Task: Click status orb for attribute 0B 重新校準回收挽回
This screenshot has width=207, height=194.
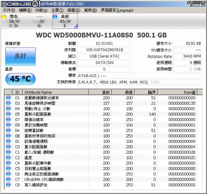Action: (8, 136)
